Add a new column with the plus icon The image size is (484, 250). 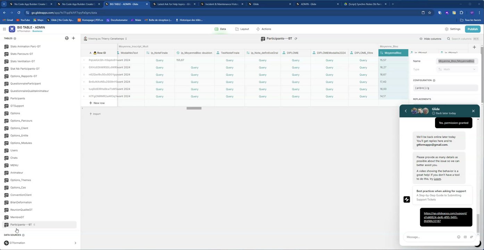[474, 47]
